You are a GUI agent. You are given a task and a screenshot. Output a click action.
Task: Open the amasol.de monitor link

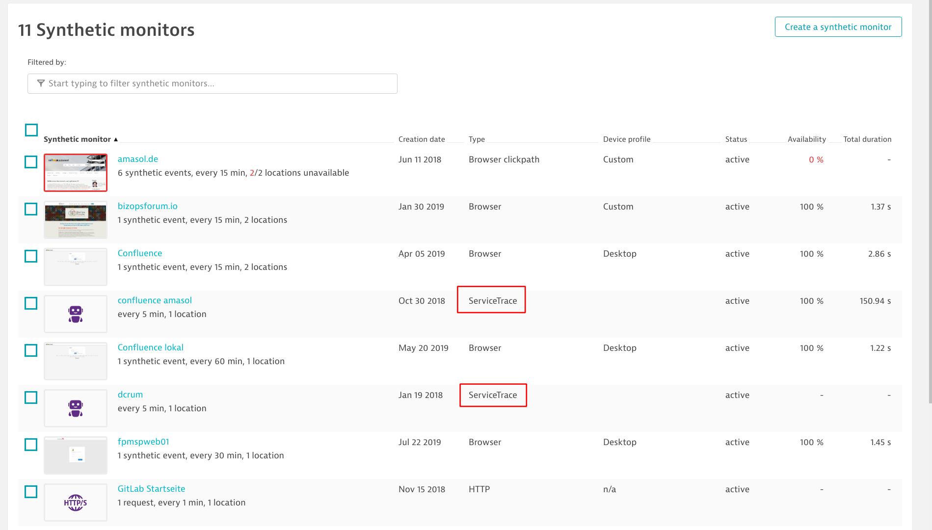[x=138, y=159]
